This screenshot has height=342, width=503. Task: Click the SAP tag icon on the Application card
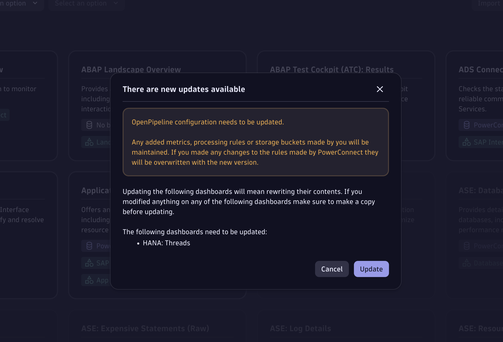tap(89, 263)
